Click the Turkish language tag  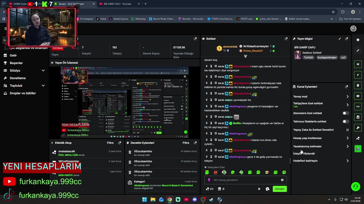(308, 58)
